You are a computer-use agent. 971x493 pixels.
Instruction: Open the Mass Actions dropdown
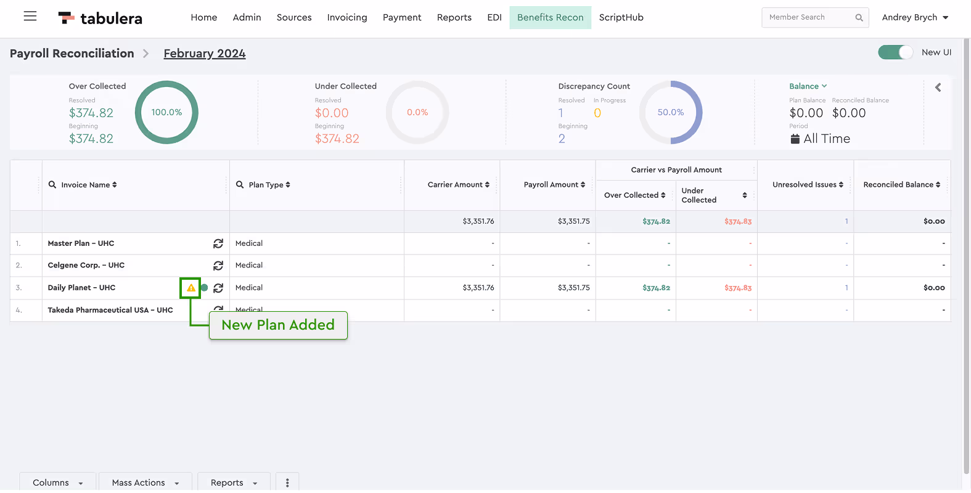[x=145, y=483]
